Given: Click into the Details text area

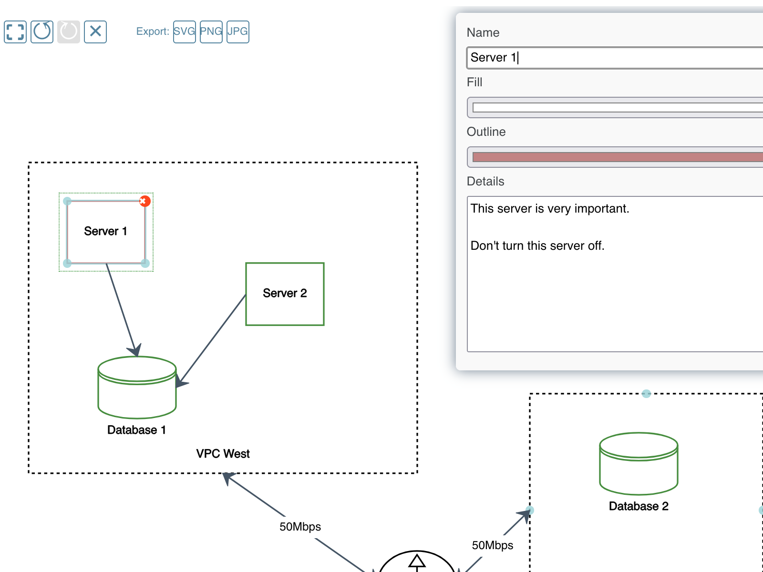Looking at the screenshot, I should pos(615,274).
